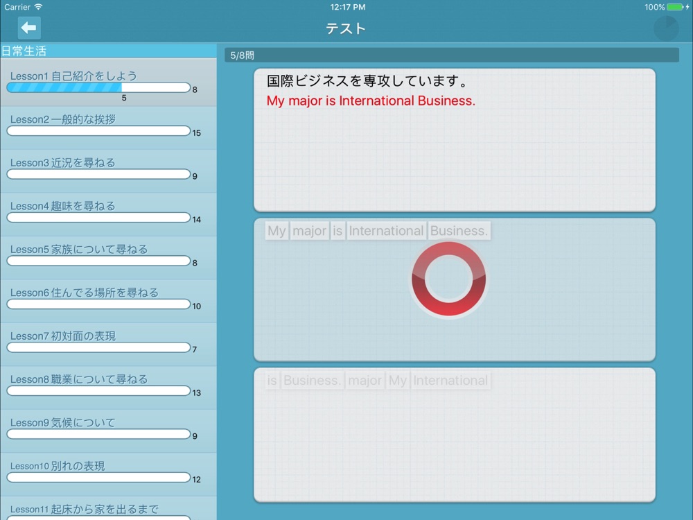
Task: Open Lesson10 別れの表現
Action: [x=108, y=474]
